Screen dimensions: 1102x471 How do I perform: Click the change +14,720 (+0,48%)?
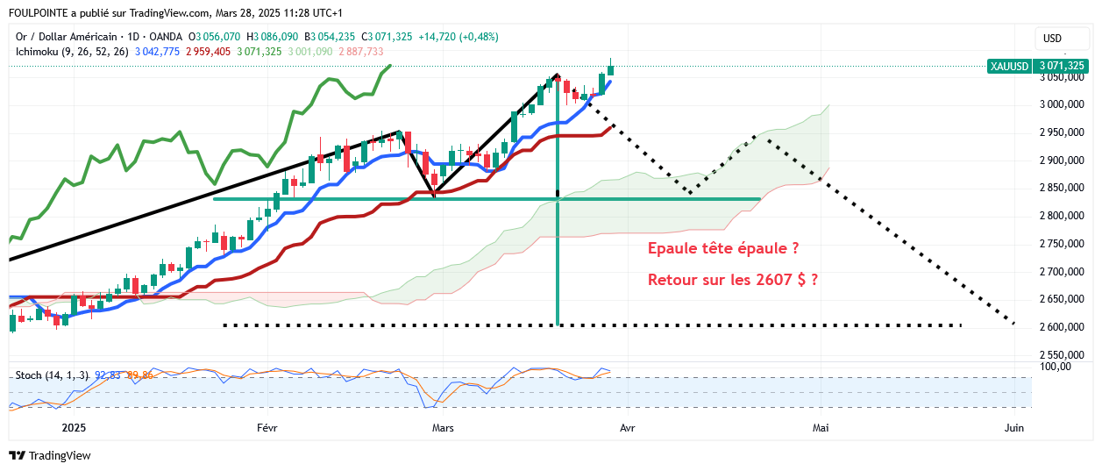(458, 37)
